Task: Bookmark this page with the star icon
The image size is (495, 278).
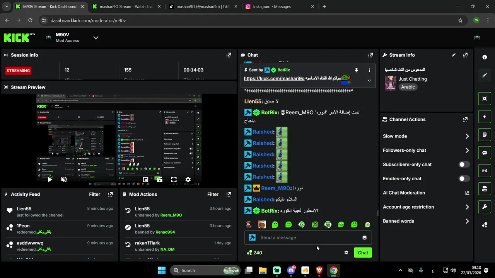Action: pos(460,20)
